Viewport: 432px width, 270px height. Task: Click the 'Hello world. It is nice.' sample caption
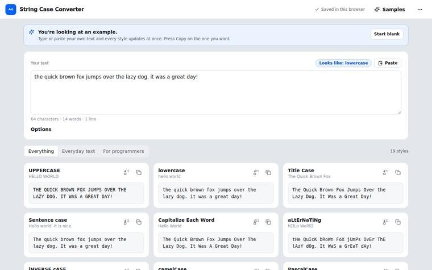51,226
